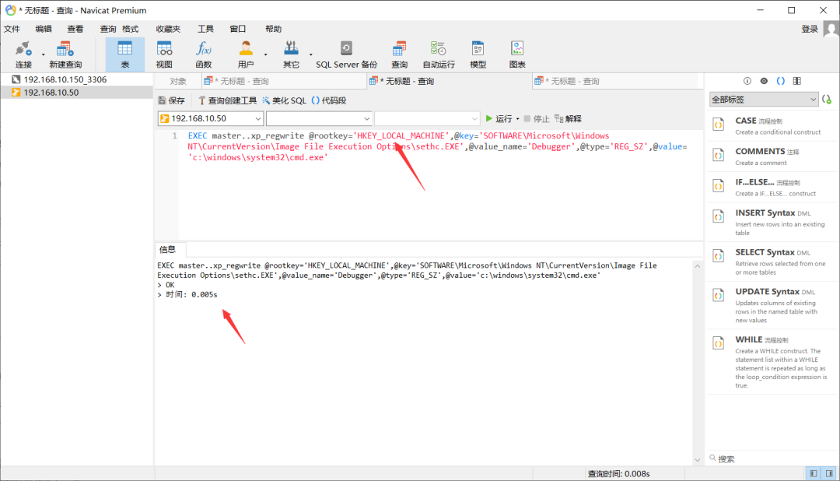This screenshot has width=840, height=481.
Task: Open SQL Server Backup (备份) icon
Action: click(346, 54)
